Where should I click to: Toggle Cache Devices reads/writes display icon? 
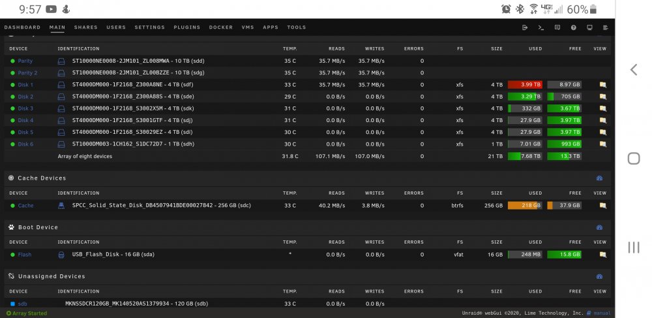pos(599,178)
